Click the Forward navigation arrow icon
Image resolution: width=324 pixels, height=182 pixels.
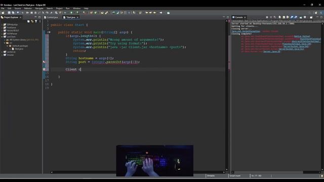tap(161, 13)
